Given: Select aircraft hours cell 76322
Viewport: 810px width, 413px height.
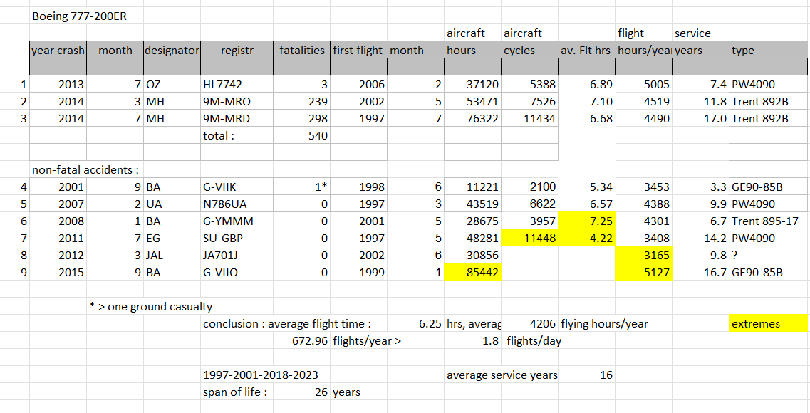Looking at the screenshot, I should point(472,118).
